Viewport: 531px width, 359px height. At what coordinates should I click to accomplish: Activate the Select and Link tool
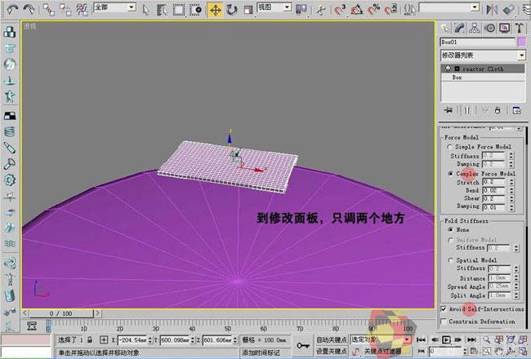point(49,10)
